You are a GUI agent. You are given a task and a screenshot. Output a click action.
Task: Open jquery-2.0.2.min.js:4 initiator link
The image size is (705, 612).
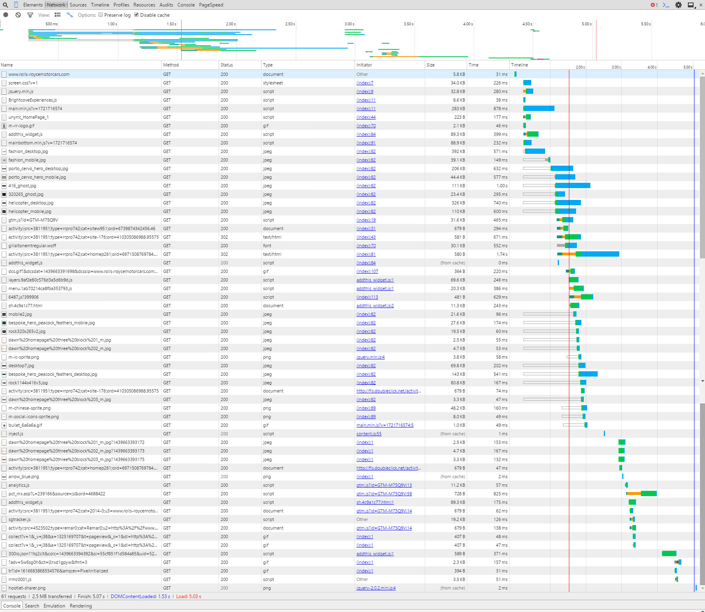(376, 588)
